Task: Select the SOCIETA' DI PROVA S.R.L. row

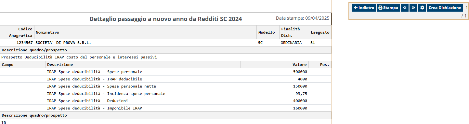Action: [166, 43]
